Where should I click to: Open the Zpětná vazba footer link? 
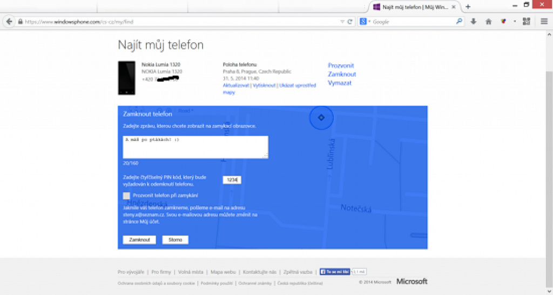point(298,272)
